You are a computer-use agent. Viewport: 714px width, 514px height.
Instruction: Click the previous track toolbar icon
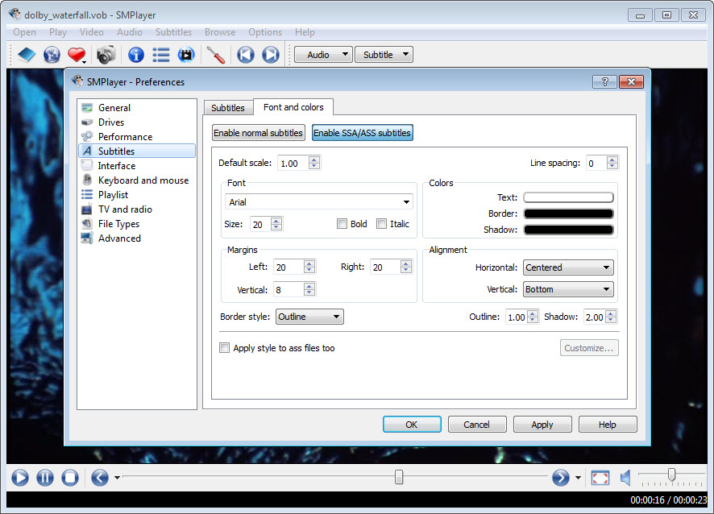246,55
